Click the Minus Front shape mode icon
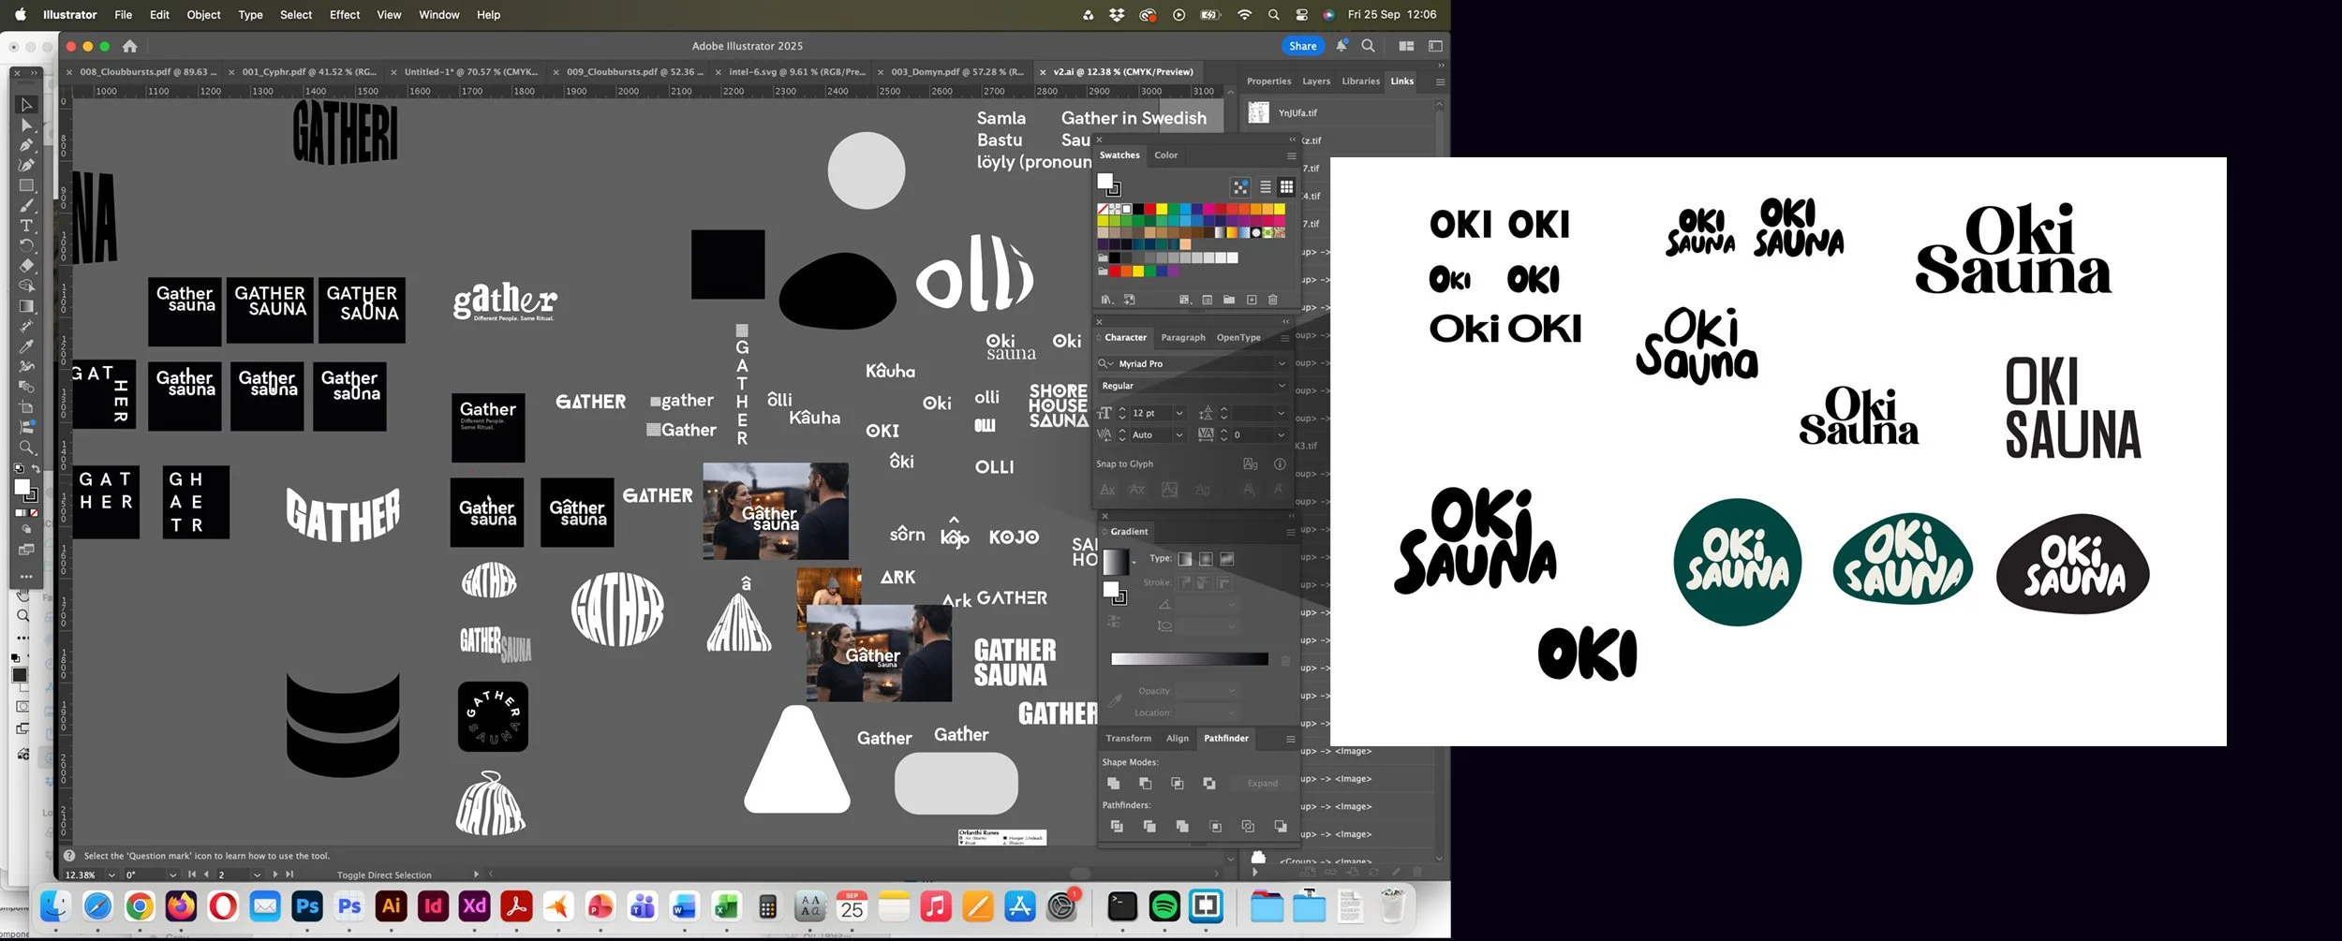 [1146, 784]
